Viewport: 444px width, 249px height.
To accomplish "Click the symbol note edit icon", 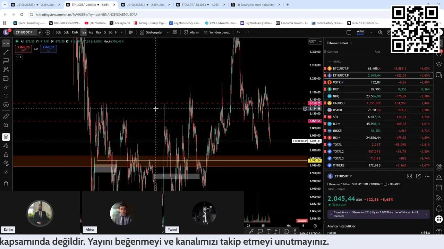I will (418, 176).
